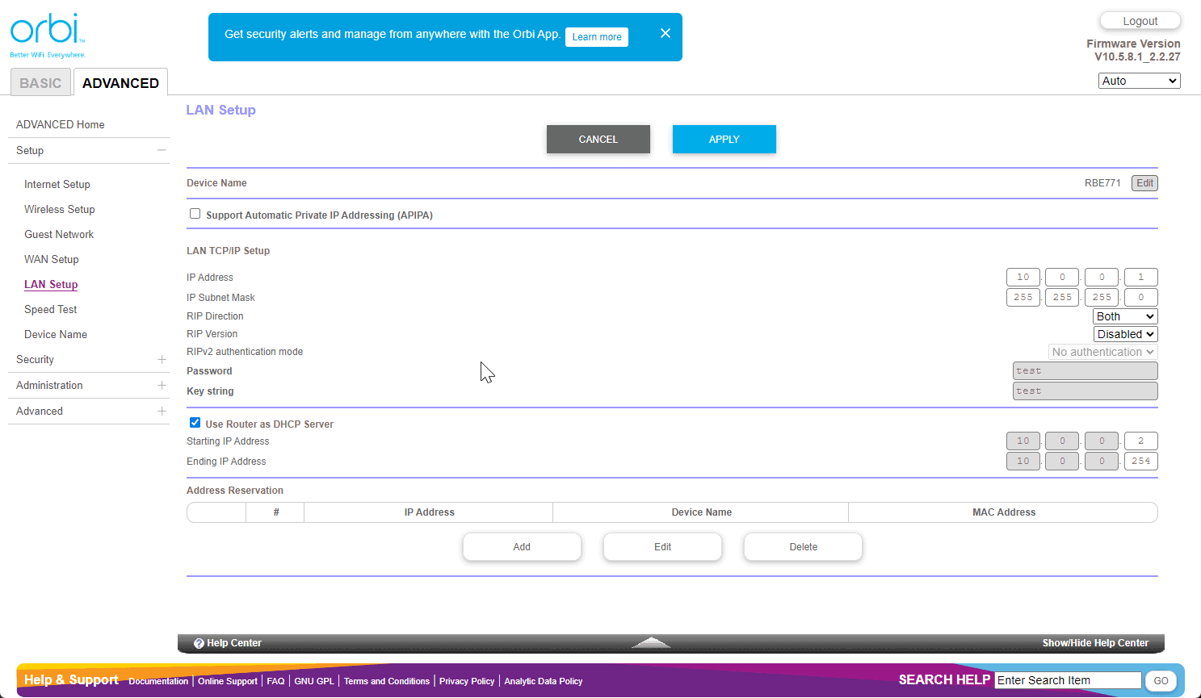Open Wireless Setup in sidebar

point(59,210)
